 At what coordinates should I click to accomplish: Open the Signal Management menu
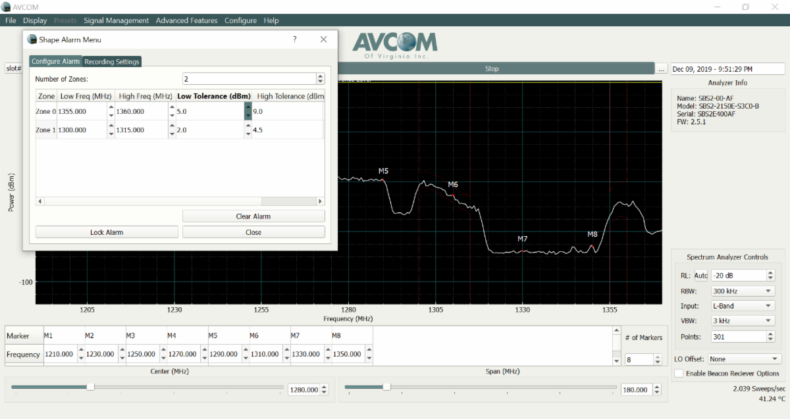(117, 20)
